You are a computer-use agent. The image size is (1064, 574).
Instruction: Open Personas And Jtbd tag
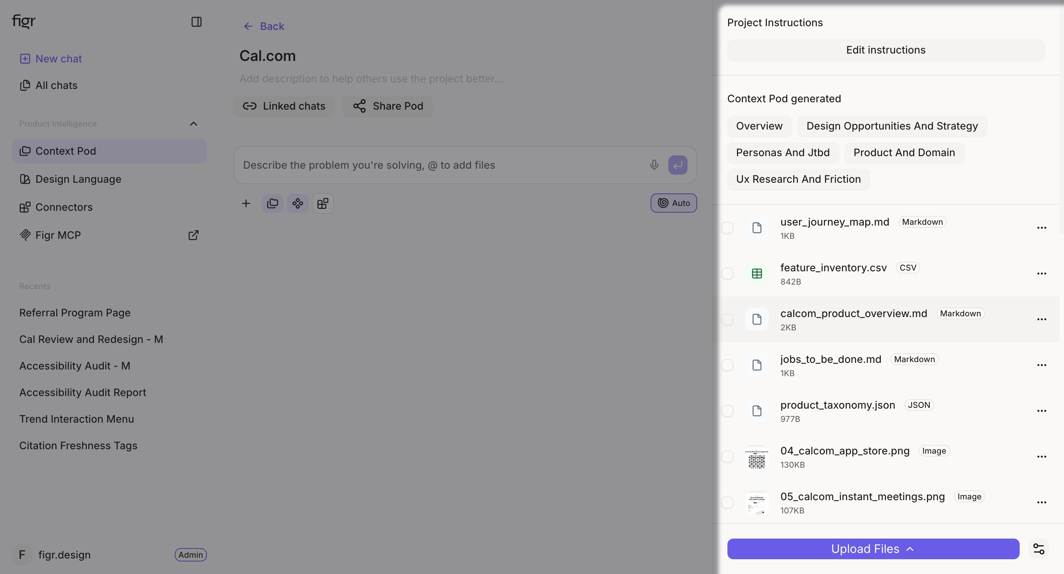click(783, 153)
